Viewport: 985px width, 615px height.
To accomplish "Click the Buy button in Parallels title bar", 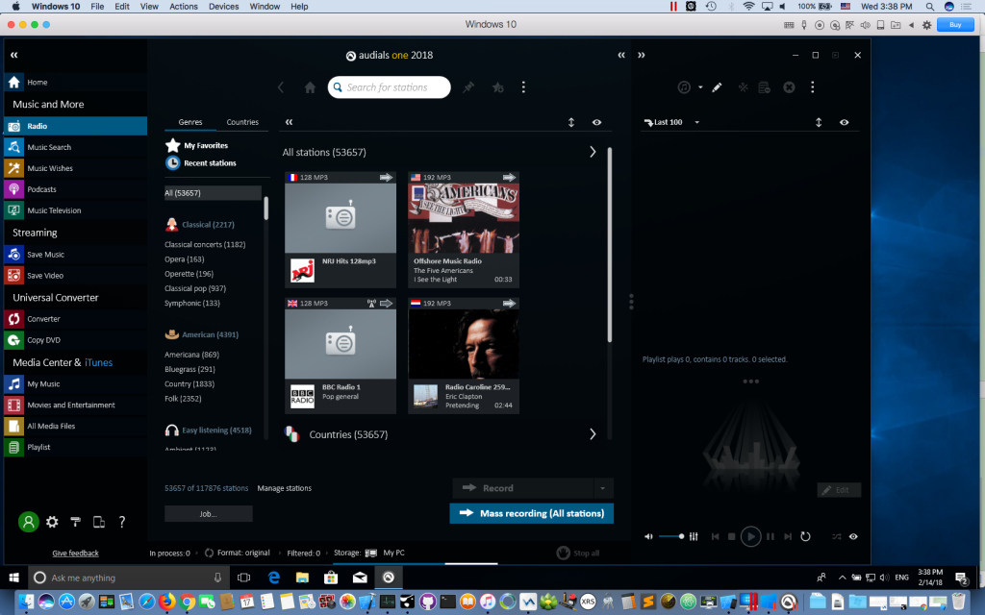I will [x=955, y=24].
